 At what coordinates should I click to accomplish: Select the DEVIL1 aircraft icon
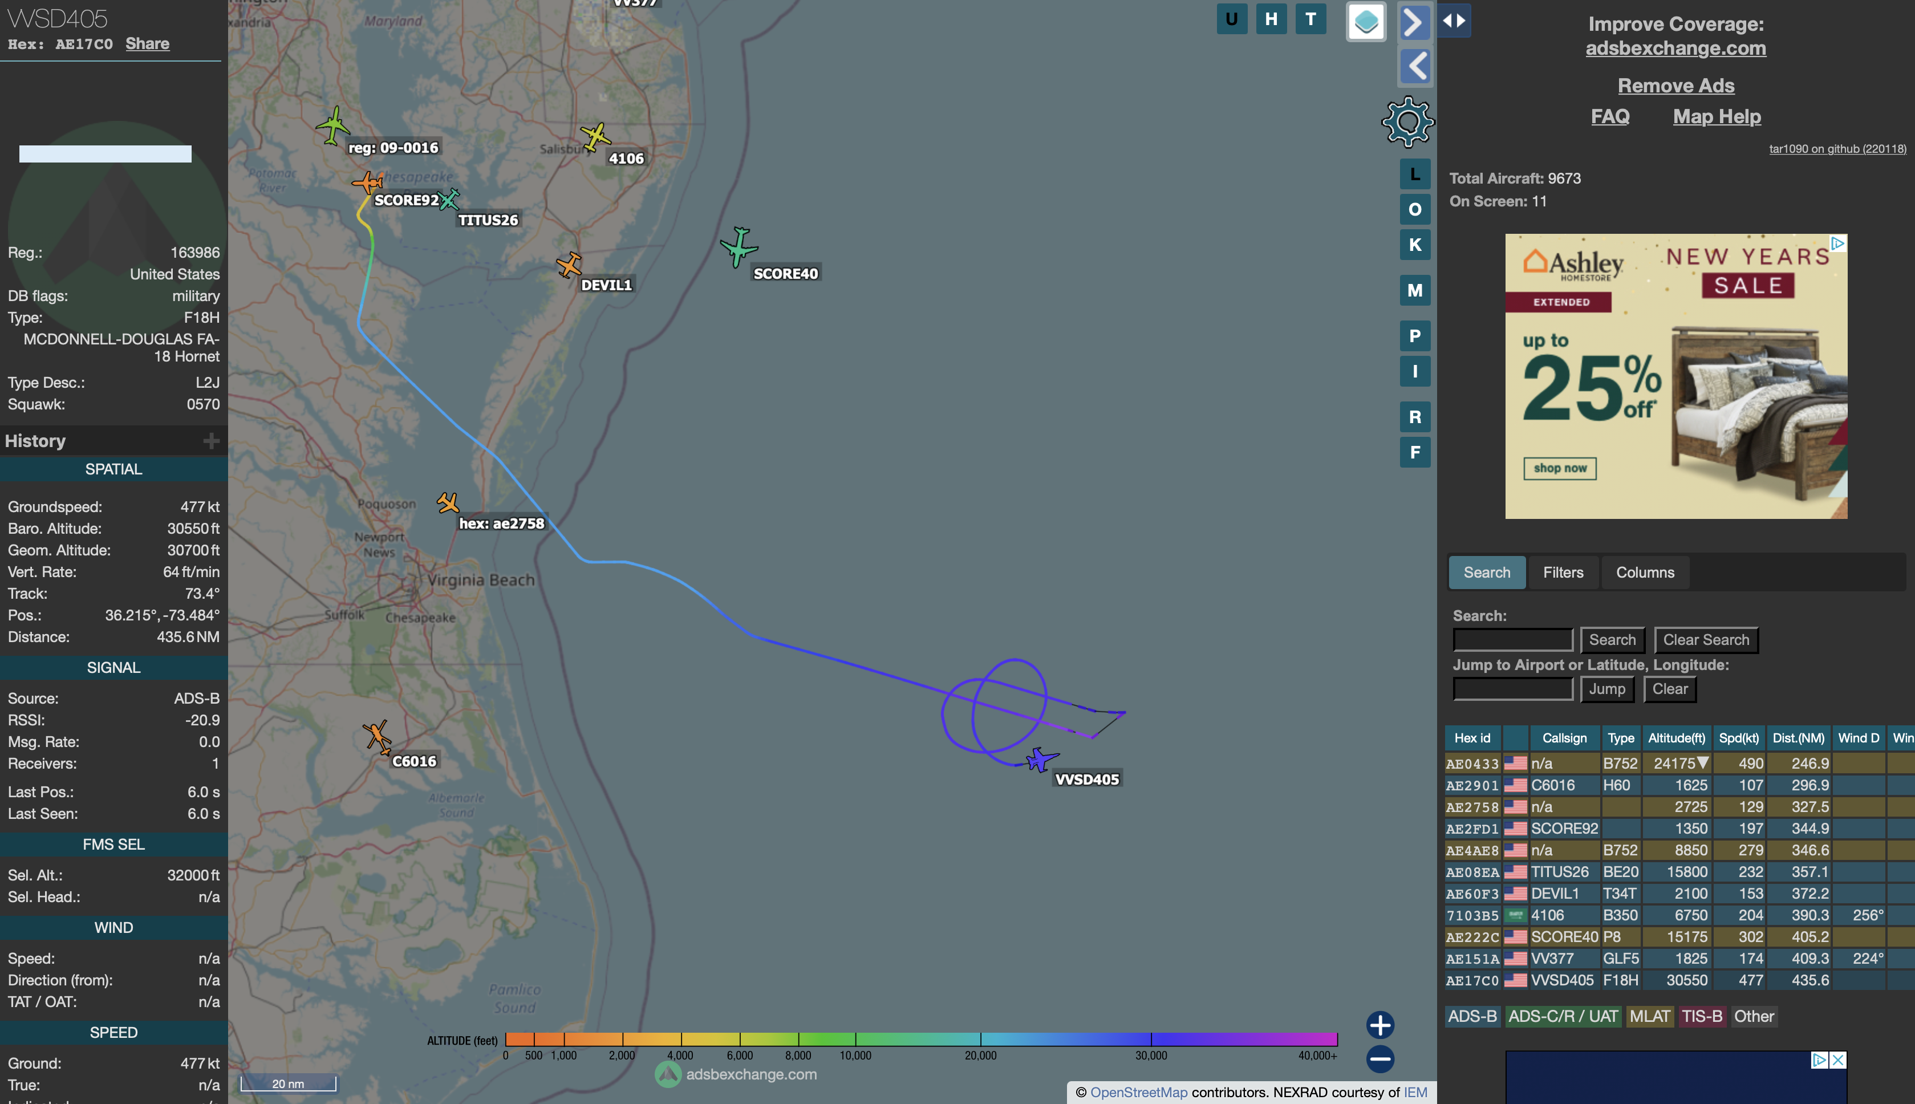tap(569, 265)
